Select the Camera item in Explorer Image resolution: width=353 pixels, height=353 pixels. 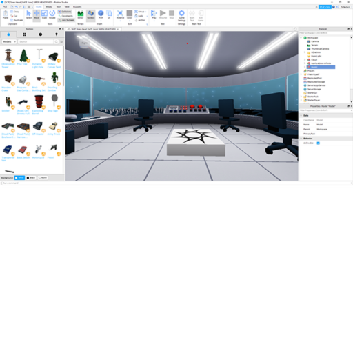click(x=314, y=41)
